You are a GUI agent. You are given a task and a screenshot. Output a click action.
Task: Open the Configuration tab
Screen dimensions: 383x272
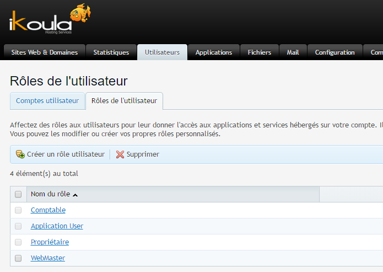click(335, 52)
